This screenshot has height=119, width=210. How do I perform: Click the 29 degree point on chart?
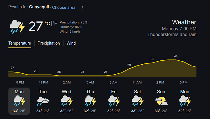[129, 65]
